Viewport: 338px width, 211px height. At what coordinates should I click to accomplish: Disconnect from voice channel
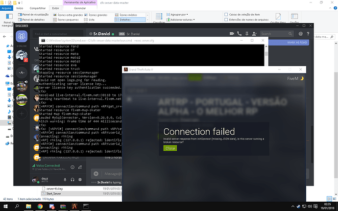[x=80, y=167]
